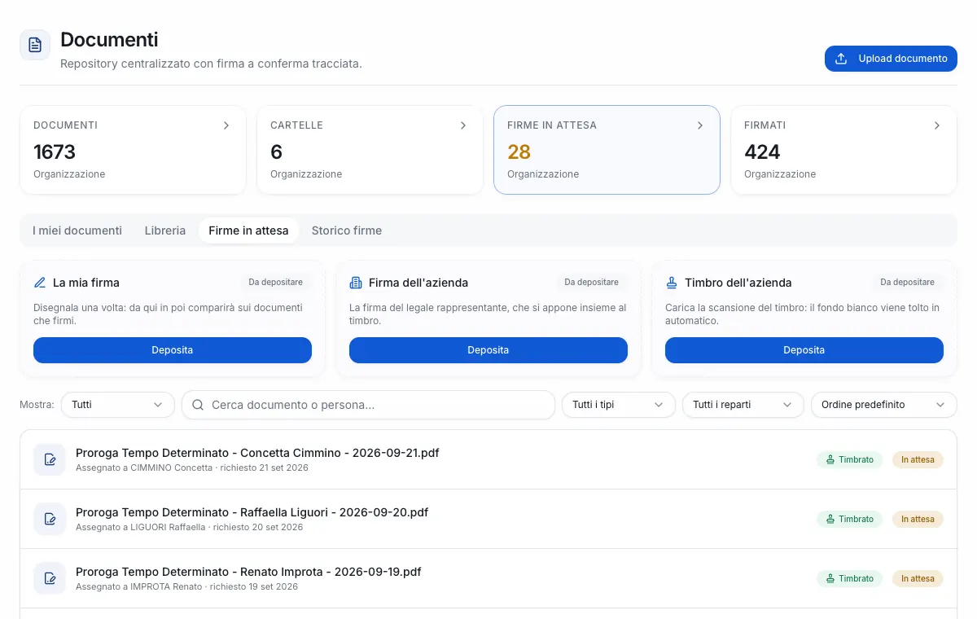This screenshot has width=977, height=619.
Task: Open the Firme in attesa card chevron
Action: click(x=700, y=125)
